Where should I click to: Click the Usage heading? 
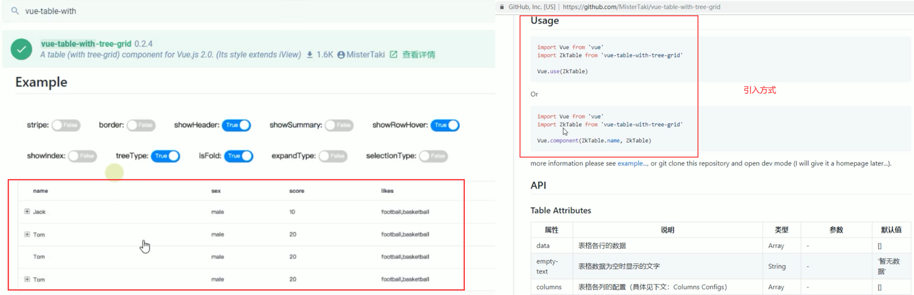click(x=545, y=21)
